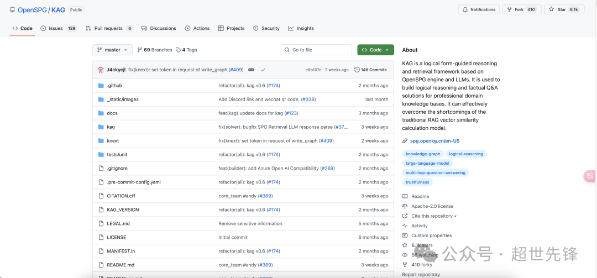Image resolution: width=597 pixels, height=278 pixels.
Task: Open the translate widget at right edge
Action: click(590, 176)
